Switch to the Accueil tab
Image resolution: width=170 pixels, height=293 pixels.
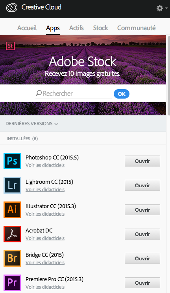pyautogui.click(x=27, y=28)
